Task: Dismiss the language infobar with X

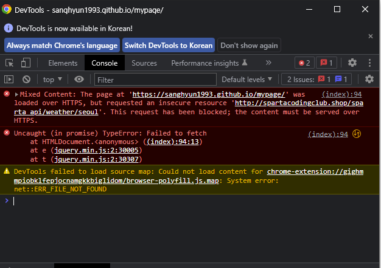Action: 370,36
